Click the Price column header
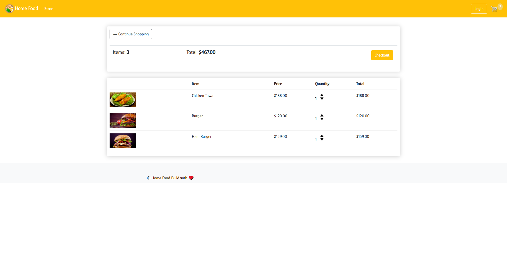Viewport: 507px width, 266px height. tap(278, 84)
